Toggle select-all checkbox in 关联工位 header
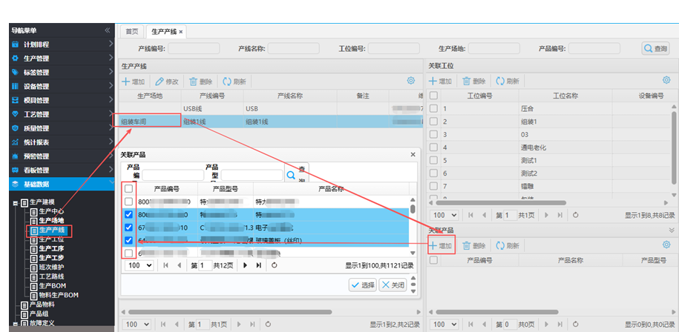The width and height of the screenshot is (679, 332). (433, 96)
